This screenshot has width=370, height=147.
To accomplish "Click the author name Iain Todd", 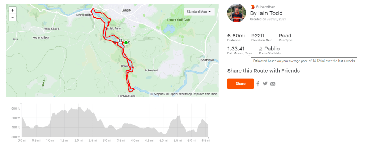I will tap(267, 13).
